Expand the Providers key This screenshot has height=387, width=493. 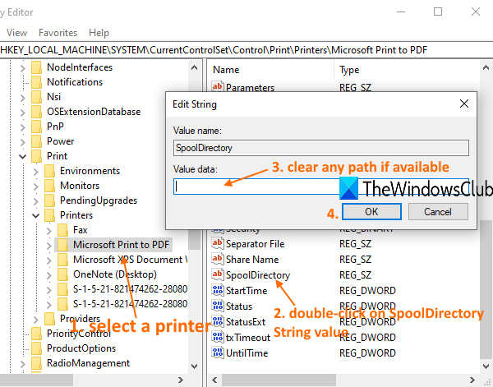point(35,320)
